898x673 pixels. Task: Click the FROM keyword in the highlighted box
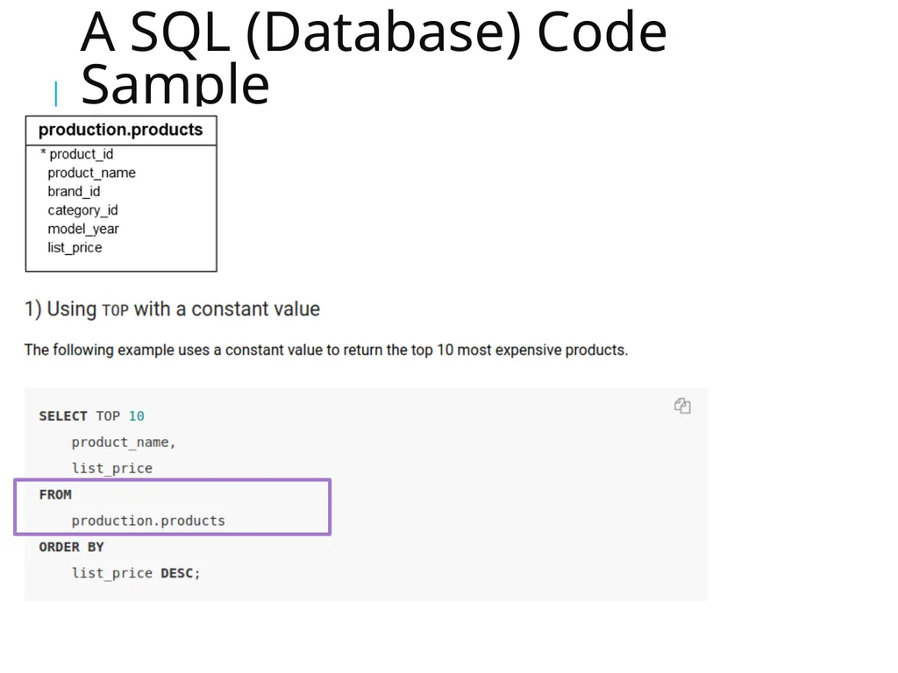(x=55, y=494)
